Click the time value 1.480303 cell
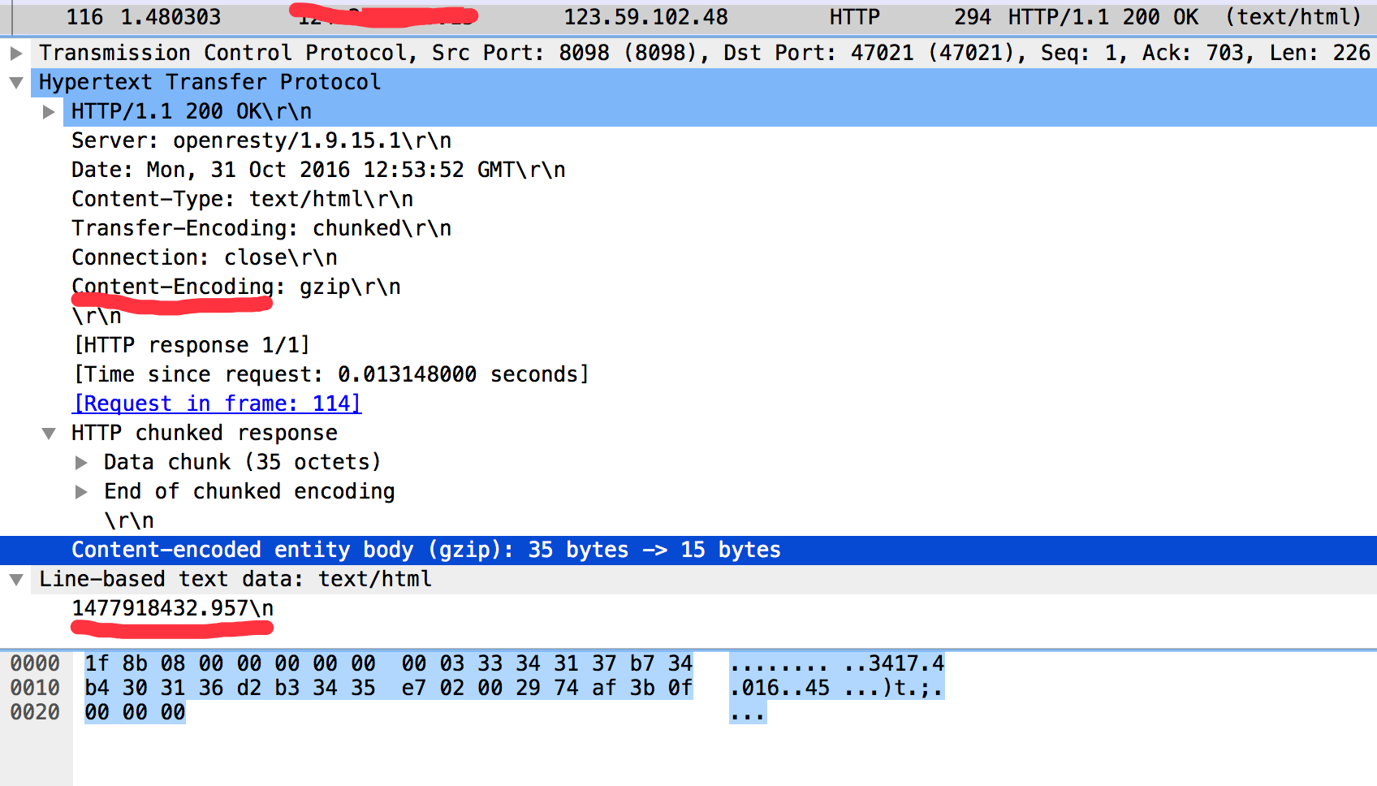The width and height of the screenshot is (1377, 786). click(171, 17)
